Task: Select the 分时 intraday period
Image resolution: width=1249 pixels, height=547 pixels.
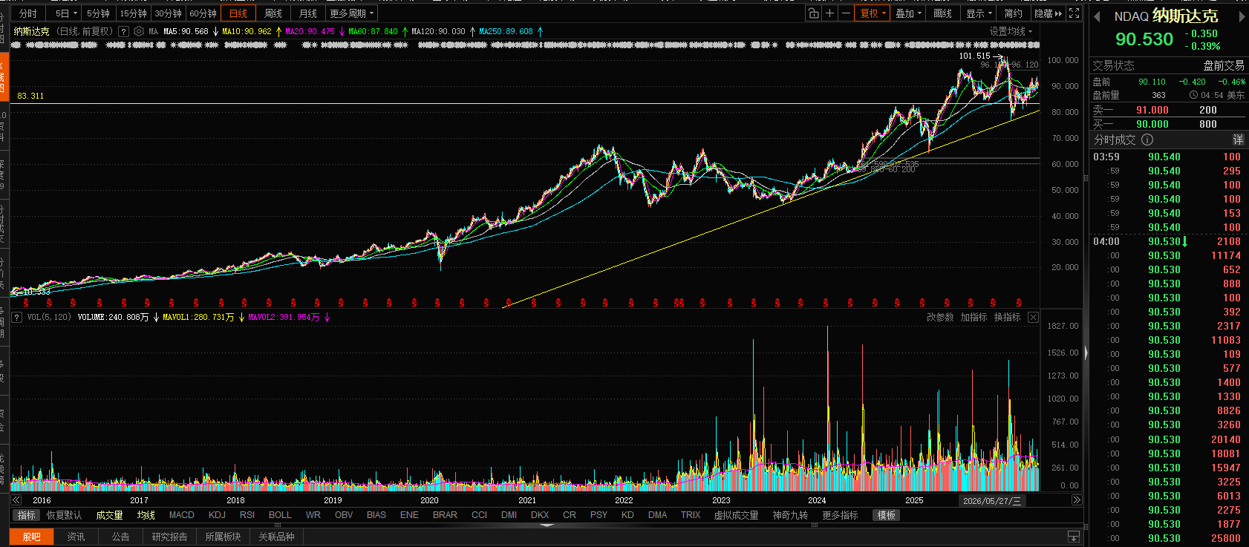Action: pos(28,13)
